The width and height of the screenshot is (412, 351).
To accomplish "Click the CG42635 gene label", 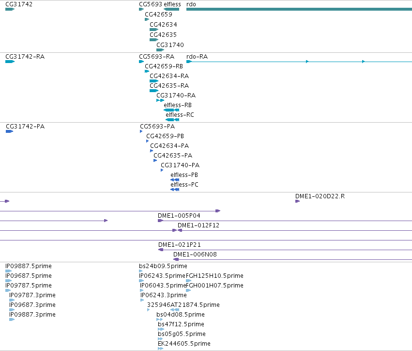I will coord(163,35).
